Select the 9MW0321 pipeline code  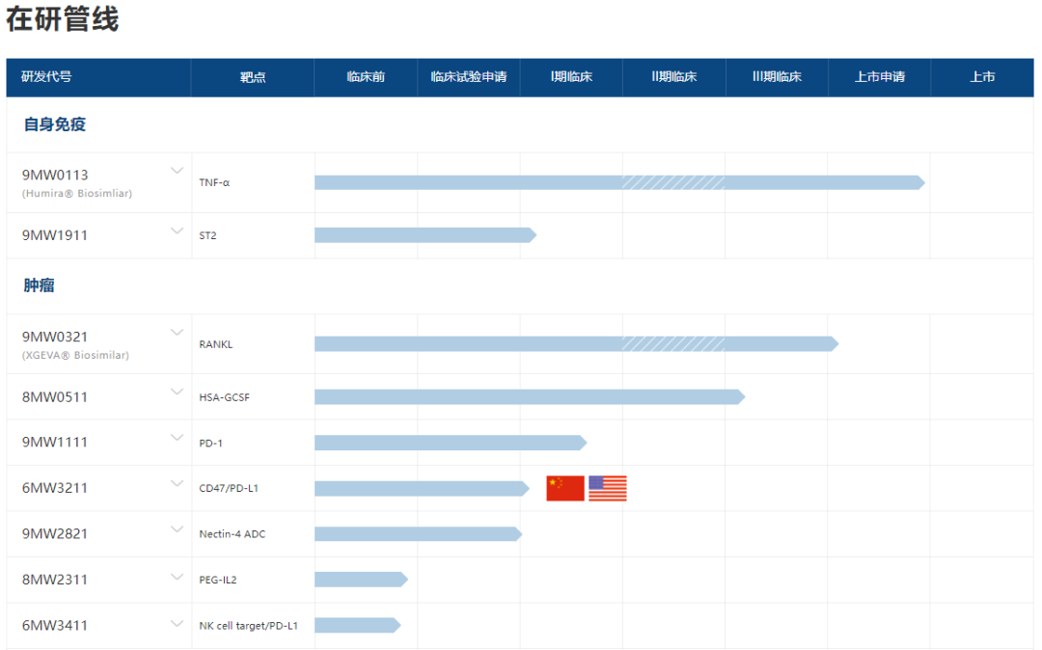pyautogui.click(x=55, y=338)
